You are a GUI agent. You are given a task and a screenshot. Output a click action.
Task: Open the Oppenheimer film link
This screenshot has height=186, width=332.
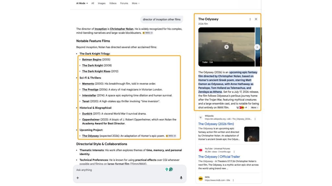[x=91, y=119]
